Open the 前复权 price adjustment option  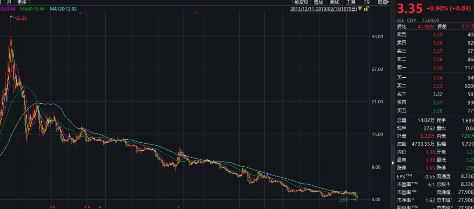302,2
